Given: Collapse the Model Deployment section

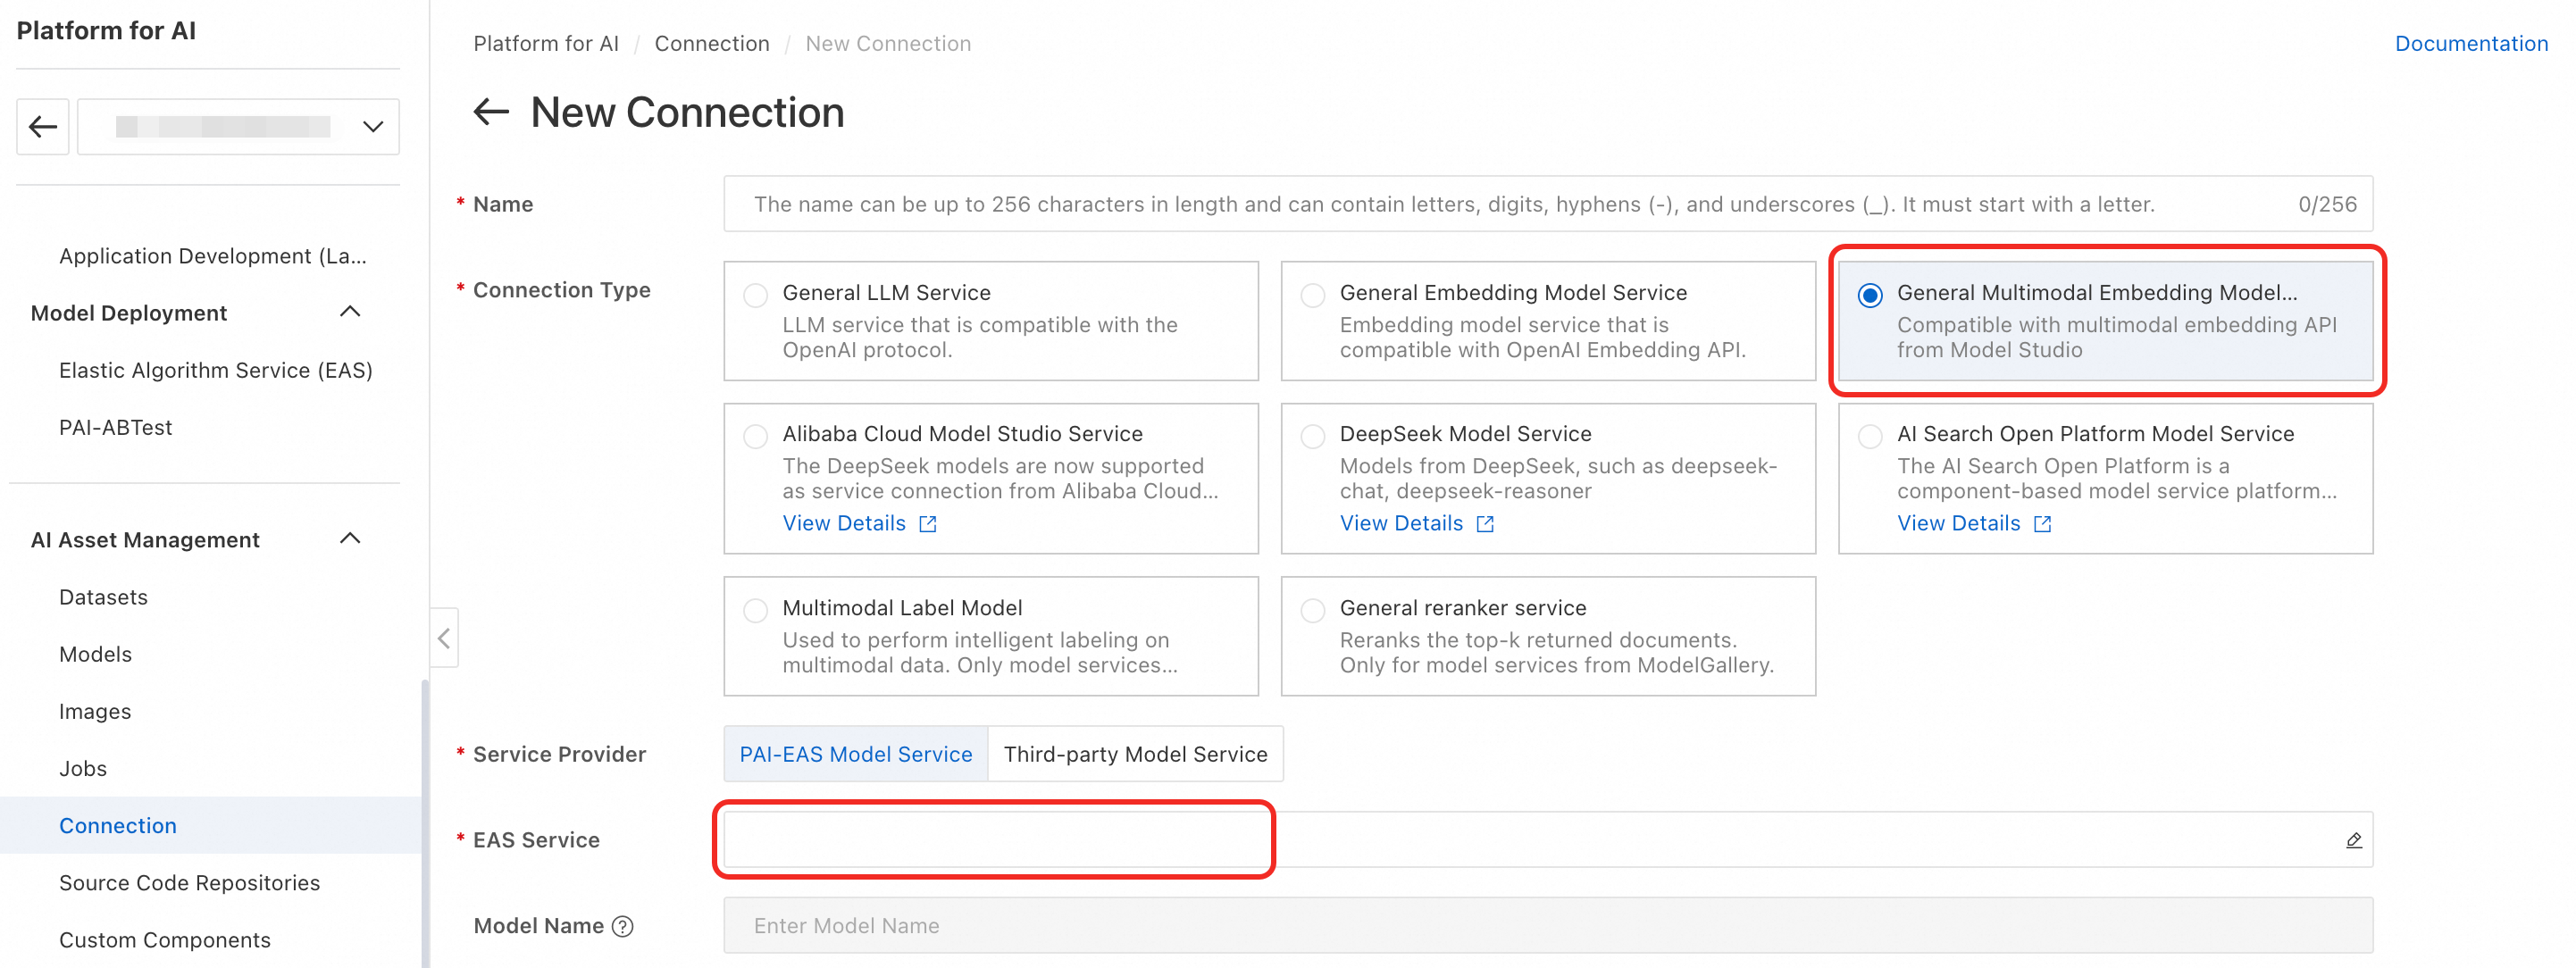Looking at the screenshot, I should [x=350, y=312].
